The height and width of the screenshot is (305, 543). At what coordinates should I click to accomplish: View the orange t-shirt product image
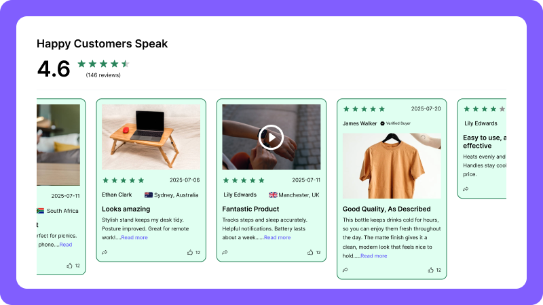point(392,165)
